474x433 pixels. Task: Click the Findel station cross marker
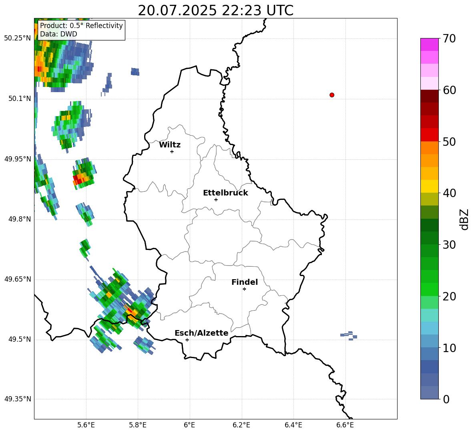[x=244, y=289]
